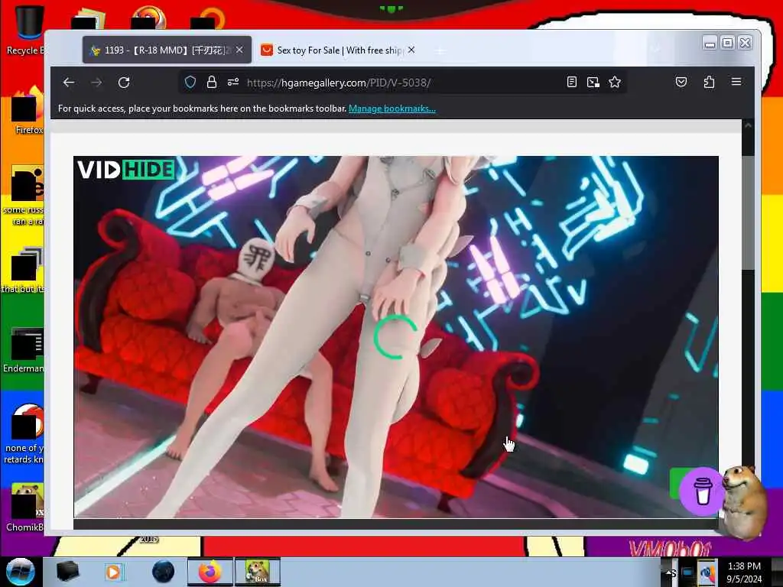Expand the list all tabs dropdown
Screen dimensions: 783x587
pos(655,48)
